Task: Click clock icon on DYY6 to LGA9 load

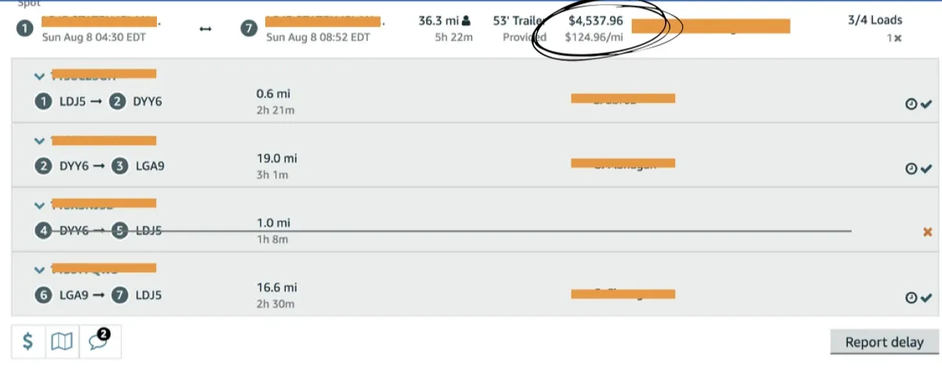Action: (x=911, y=169)
